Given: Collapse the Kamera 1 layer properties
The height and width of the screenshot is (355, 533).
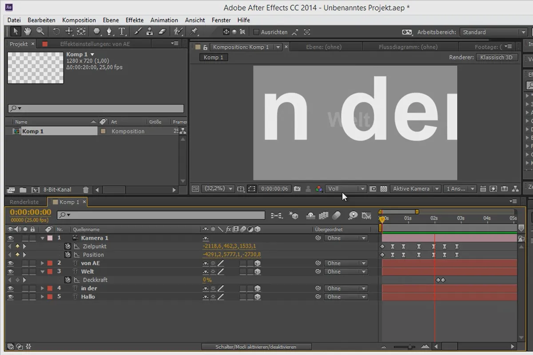Looking at the screenshot, I should click(43, 238).
